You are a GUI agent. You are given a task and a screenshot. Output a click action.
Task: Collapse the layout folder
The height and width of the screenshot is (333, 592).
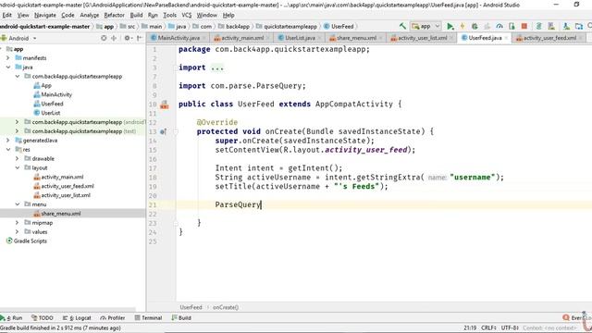18,167
